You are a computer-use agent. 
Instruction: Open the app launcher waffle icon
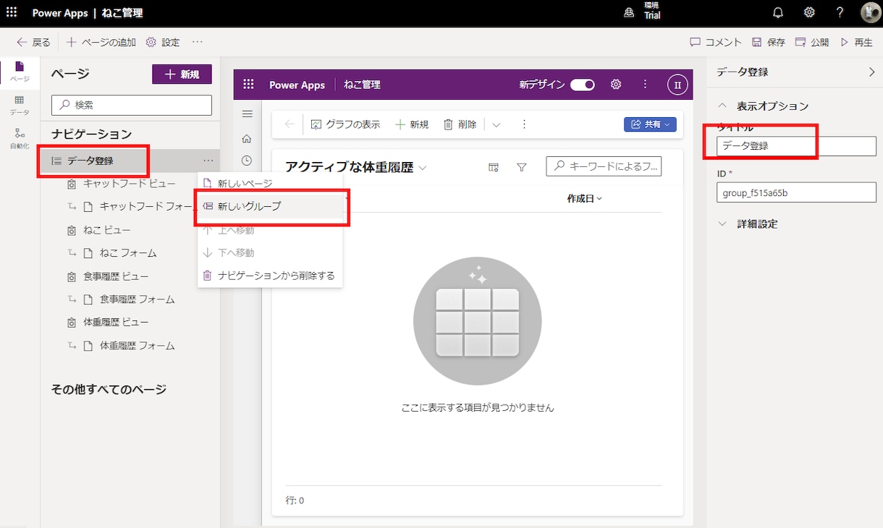(x=12, y=12)
